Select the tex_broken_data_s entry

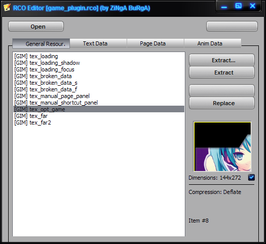99,83
